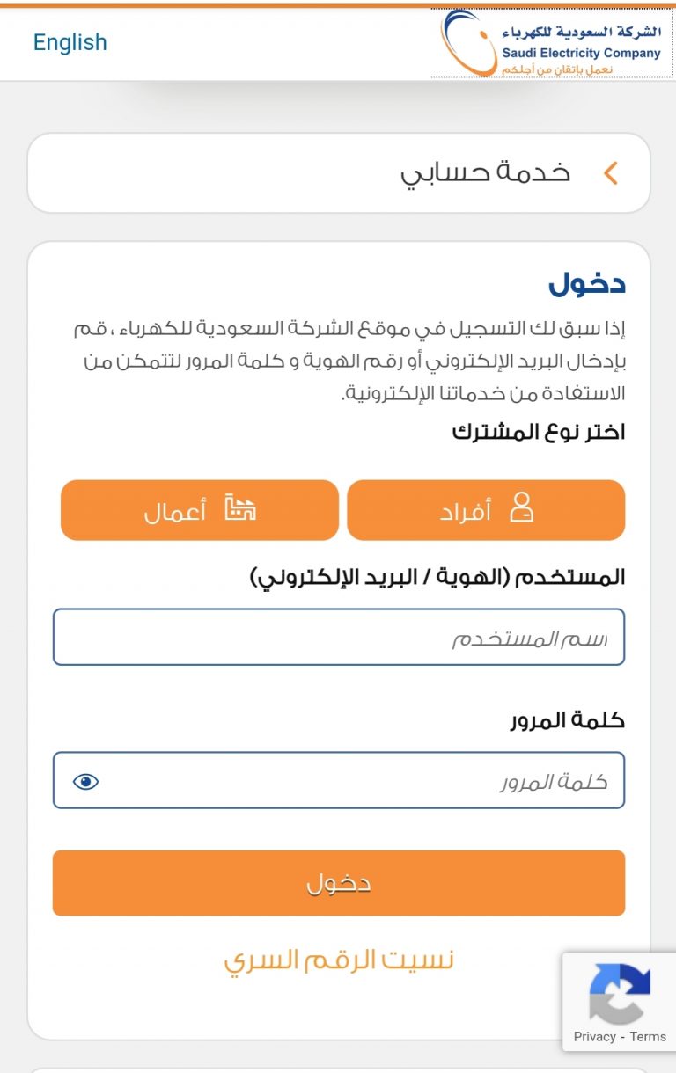Click the orange دخول login button
The width and height of the screenshot is (676, 1073).
click(339, 883)
